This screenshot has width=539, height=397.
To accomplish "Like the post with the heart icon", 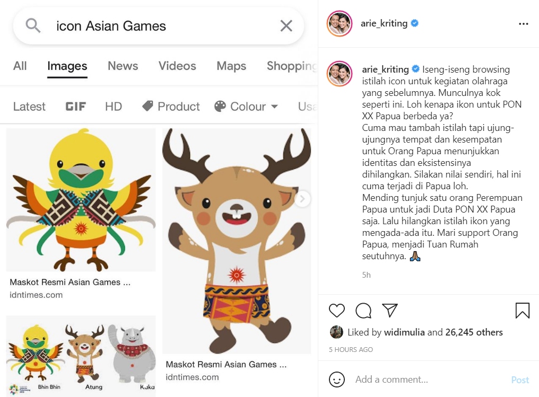I will point(336,311).
